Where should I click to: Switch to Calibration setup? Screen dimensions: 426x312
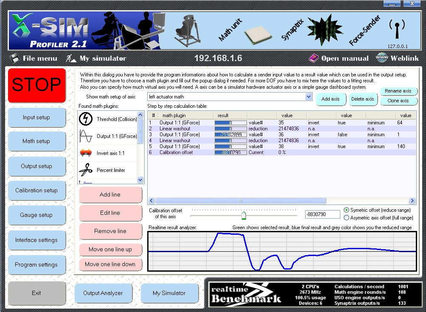36,190
